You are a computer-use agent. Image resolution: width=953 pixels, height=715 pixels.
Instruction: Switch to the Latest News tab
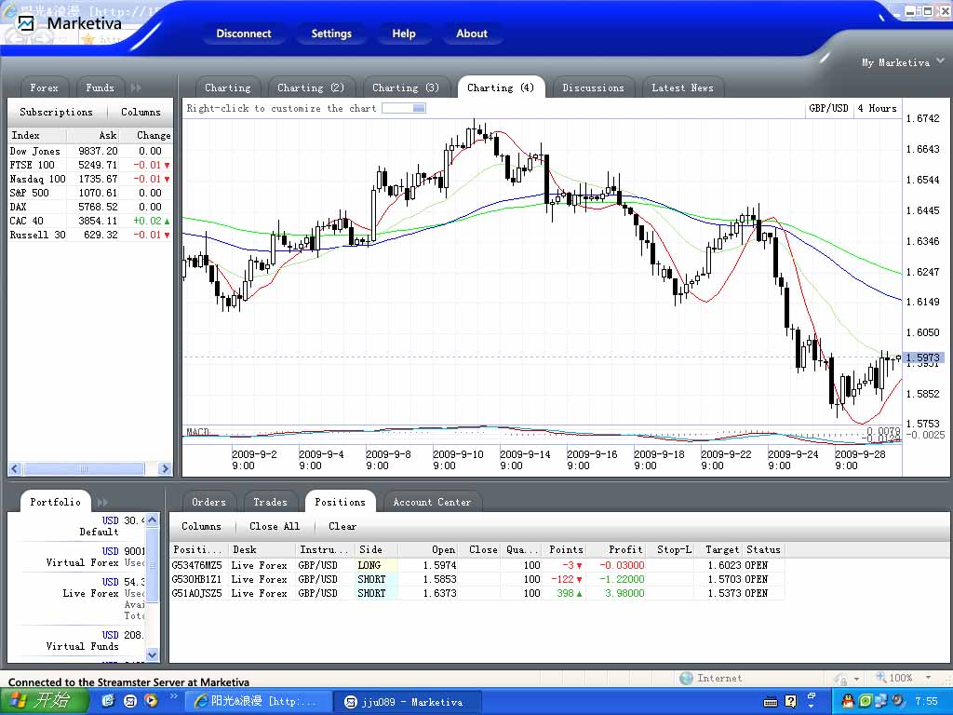(682, 88)
